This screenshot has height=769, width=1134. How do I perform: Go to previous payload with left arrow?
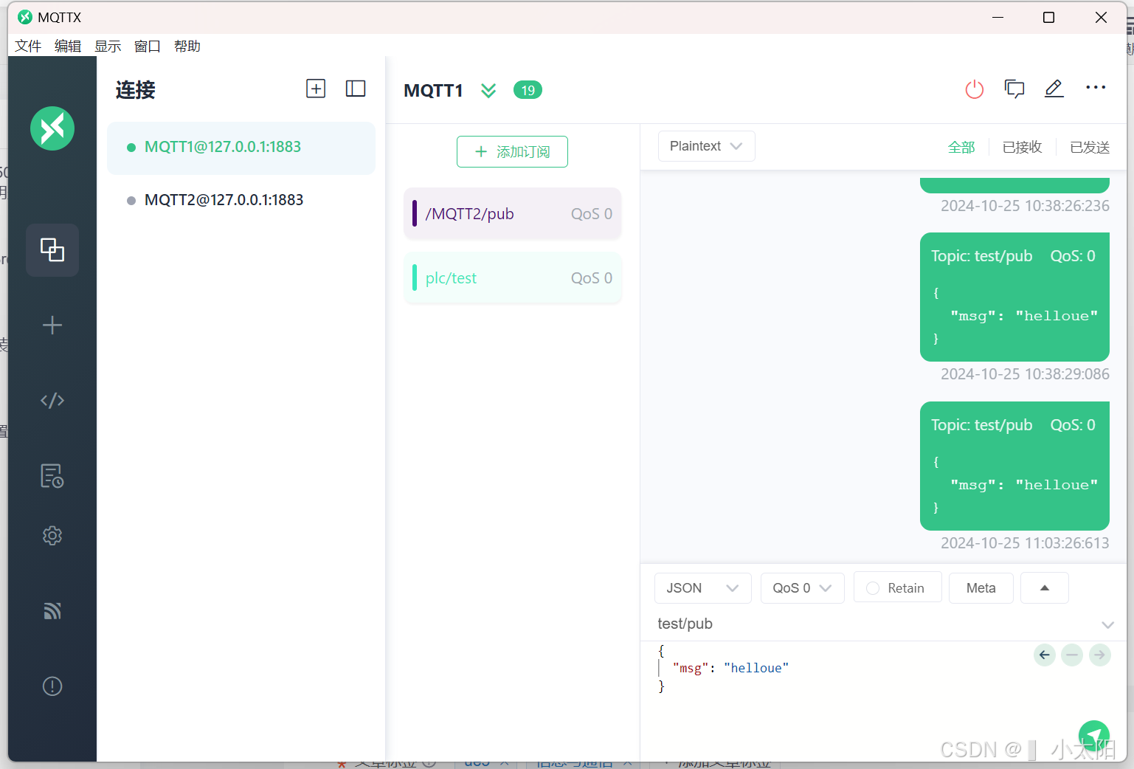(x=1045, y=655)
